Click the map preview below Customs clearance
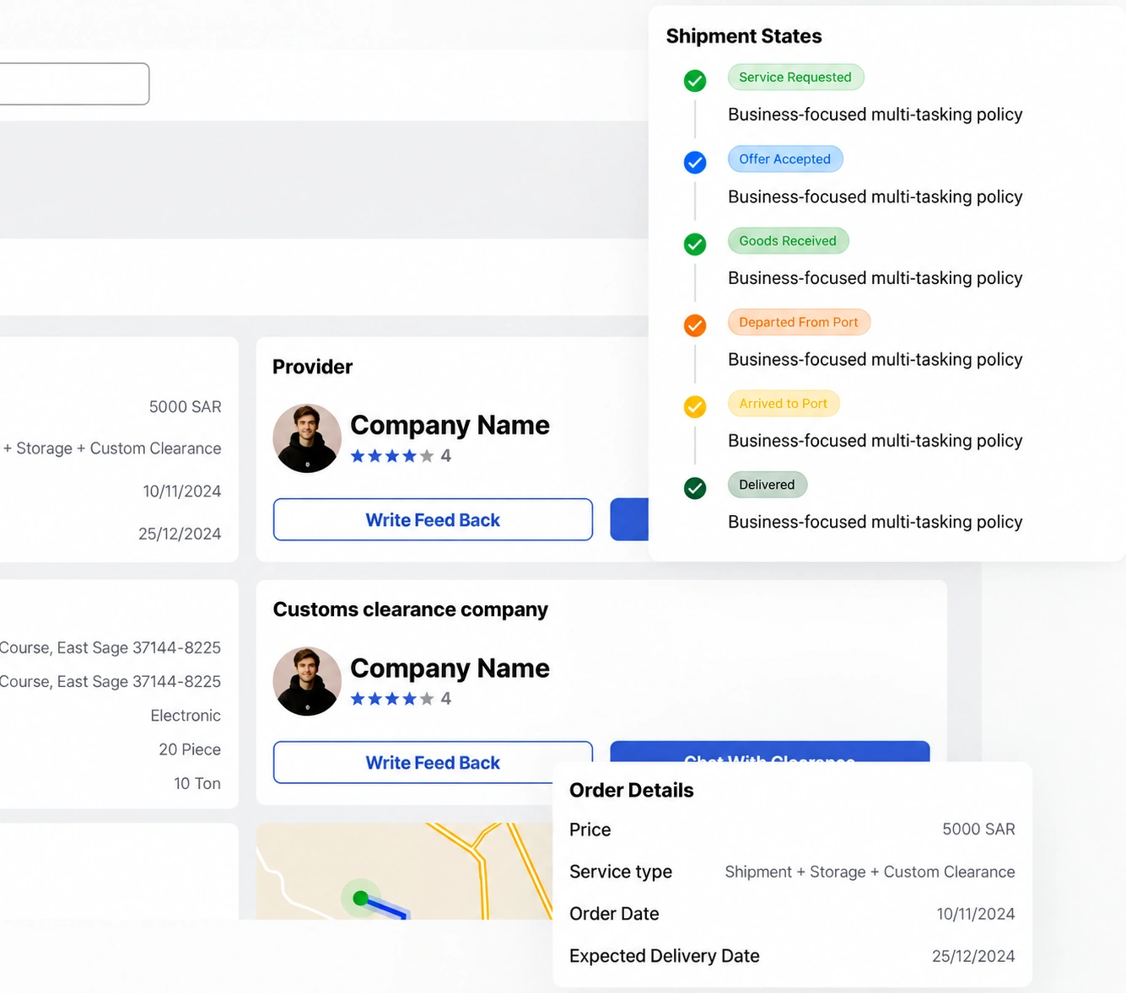Screen dimensions: 1126x993 (405, 872)
